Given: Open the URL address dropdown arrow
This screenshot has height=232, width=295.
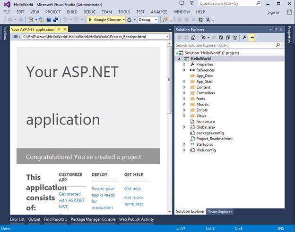Looking at the screenshot, I should tap(167, 37).
